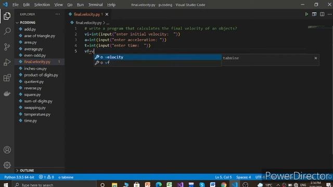The image size is (333, 187).
Task: Open Microsoft Edge from taskbar
Action: click(x=158, y=185)
